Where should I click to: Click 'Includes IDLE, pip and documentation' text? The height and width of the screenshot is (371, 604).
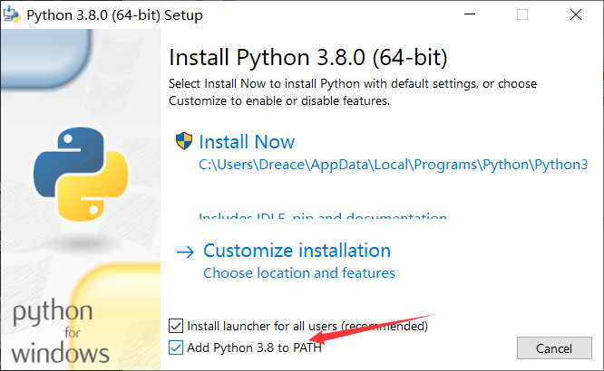[323, 218]
